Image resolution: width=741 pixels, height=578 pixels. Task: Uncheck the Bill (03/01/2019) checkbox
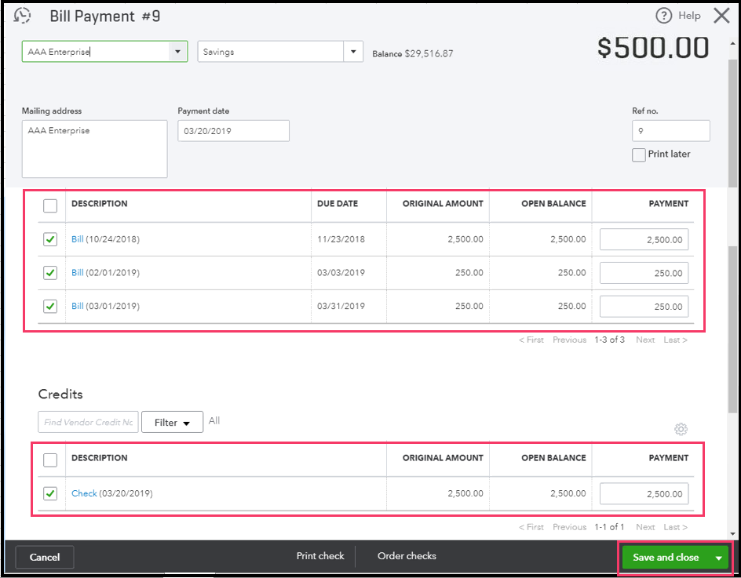(50, 306)
